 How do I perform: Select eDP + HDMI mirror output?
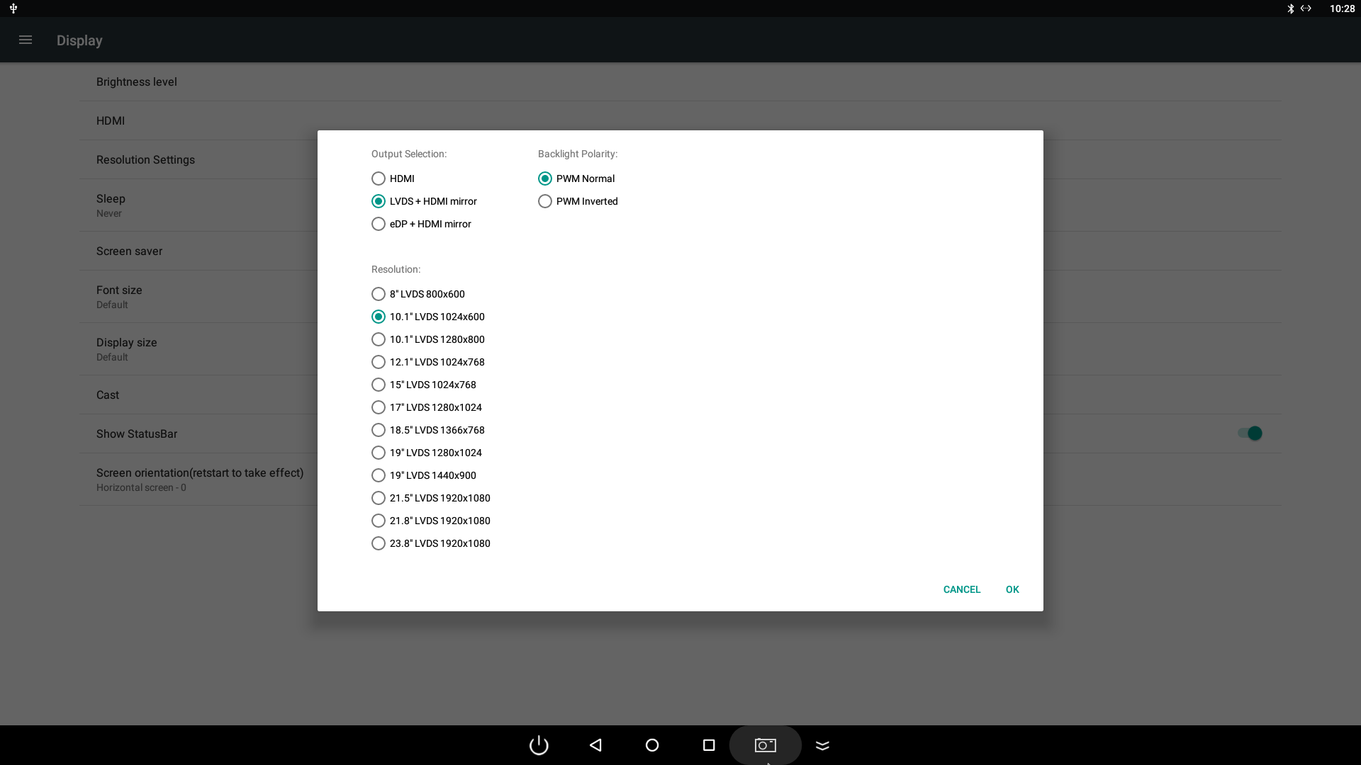click(379, 224)
